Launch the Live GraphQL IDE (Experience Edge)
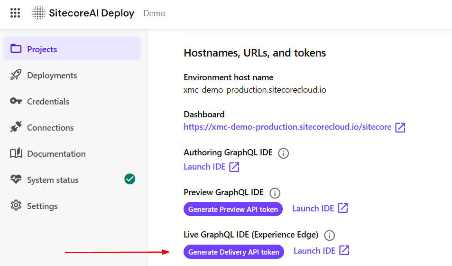Viewport: 452px width, 266px height. (x=314, y=251)
